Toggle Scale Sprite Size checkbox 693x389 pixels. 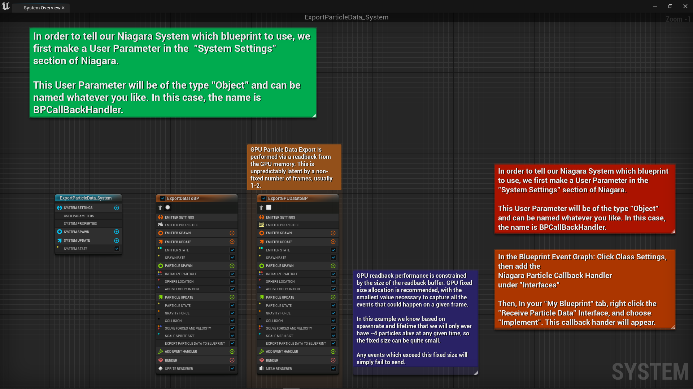pos(232,336)
